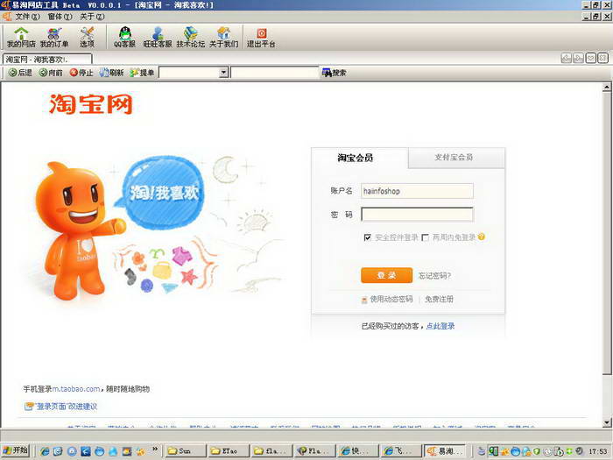Launch Internet Explorer from quick launch
The image size is (613, 460).
pyautogui.click(x=45, y=451)
